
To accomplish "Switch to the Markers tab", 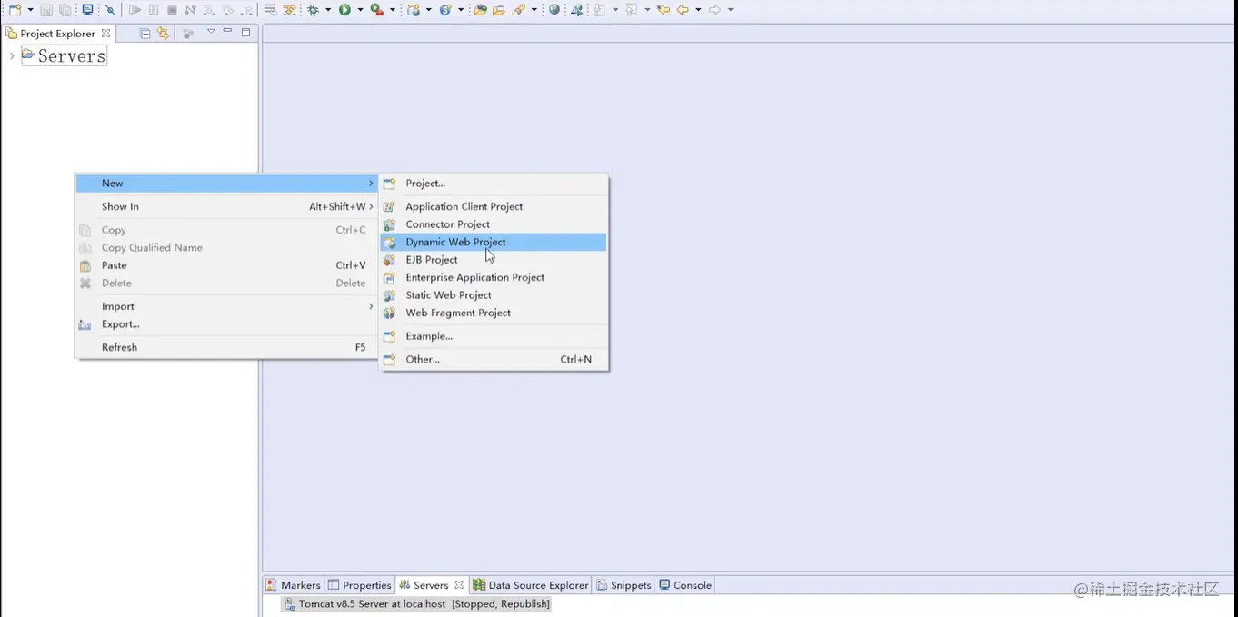I will point(293,585).
